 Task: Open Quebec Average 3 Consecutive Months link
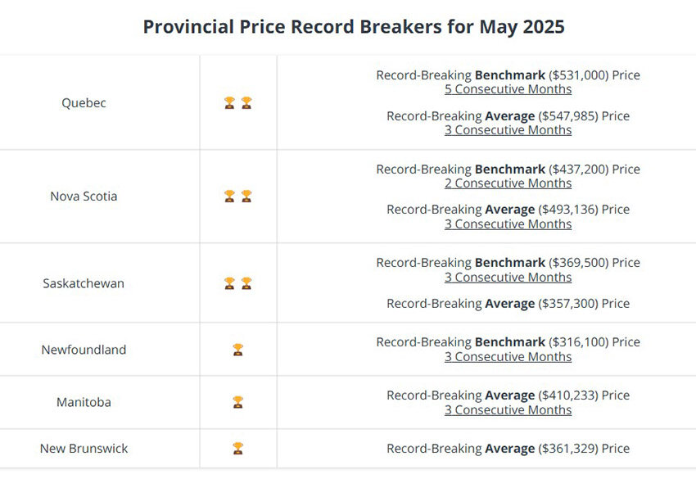(x=508, y=130)
